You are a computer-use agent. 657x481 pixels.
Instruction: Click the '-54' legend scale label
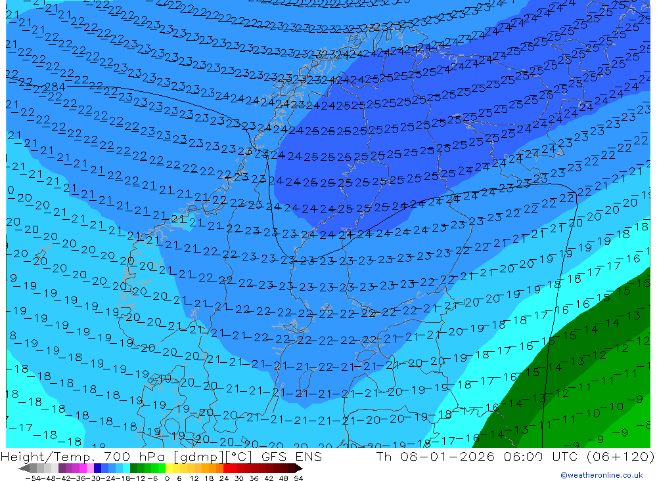point(33,478)
